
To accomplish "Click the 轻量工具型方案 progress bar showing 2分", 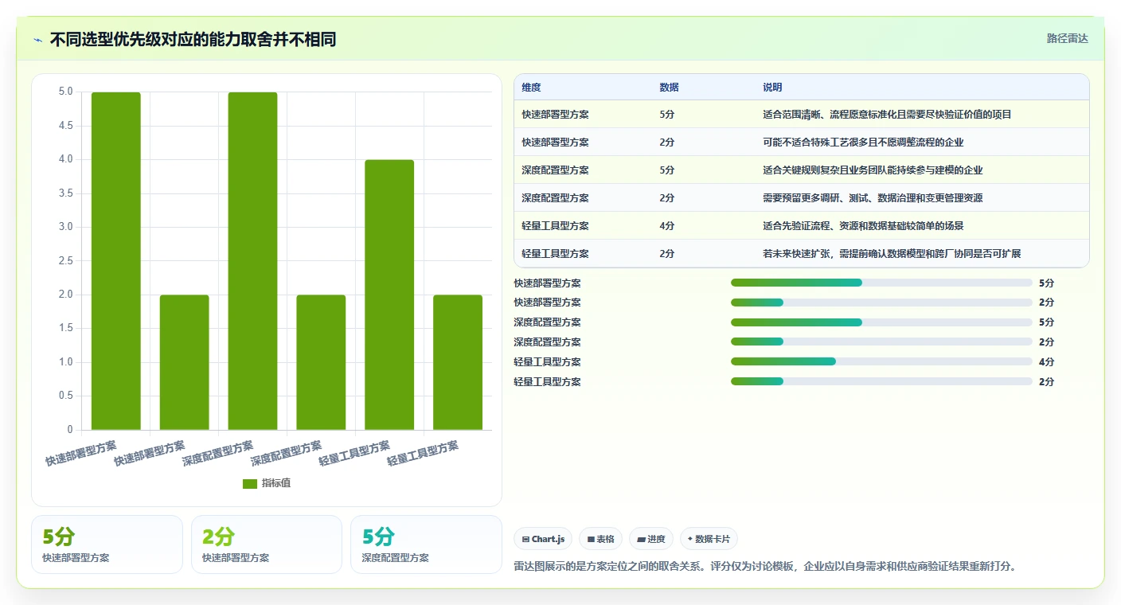I will [881, 381].
